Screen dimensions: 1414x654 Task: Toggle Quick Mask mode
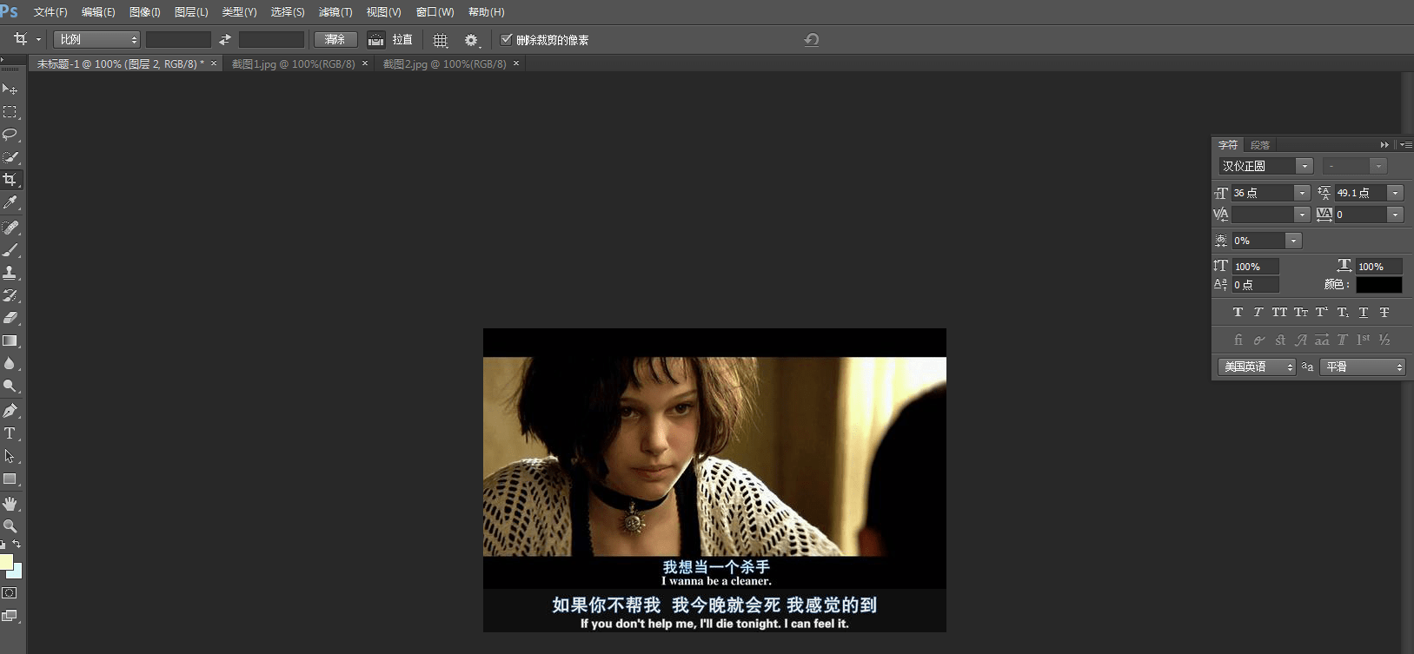tap(10, 593)
